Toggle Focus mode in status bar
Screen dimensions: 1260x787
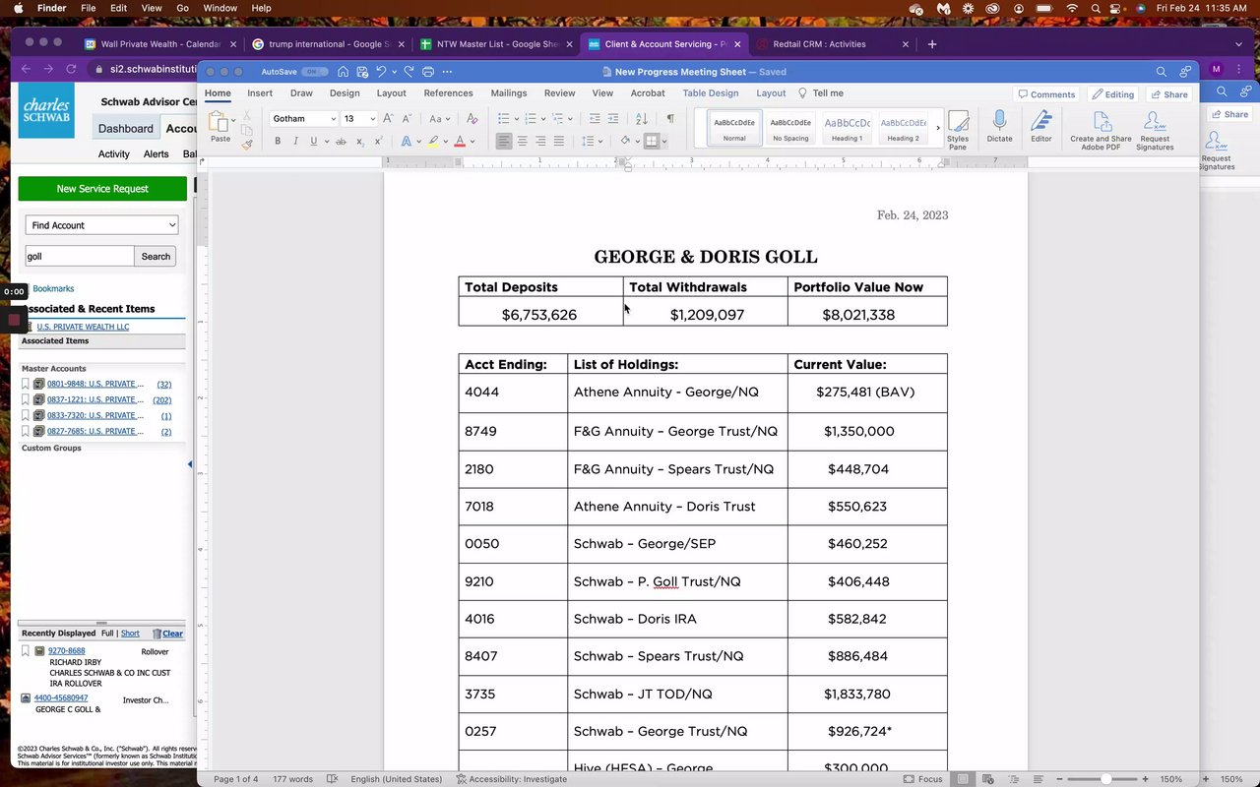click(x=923, y=779)
